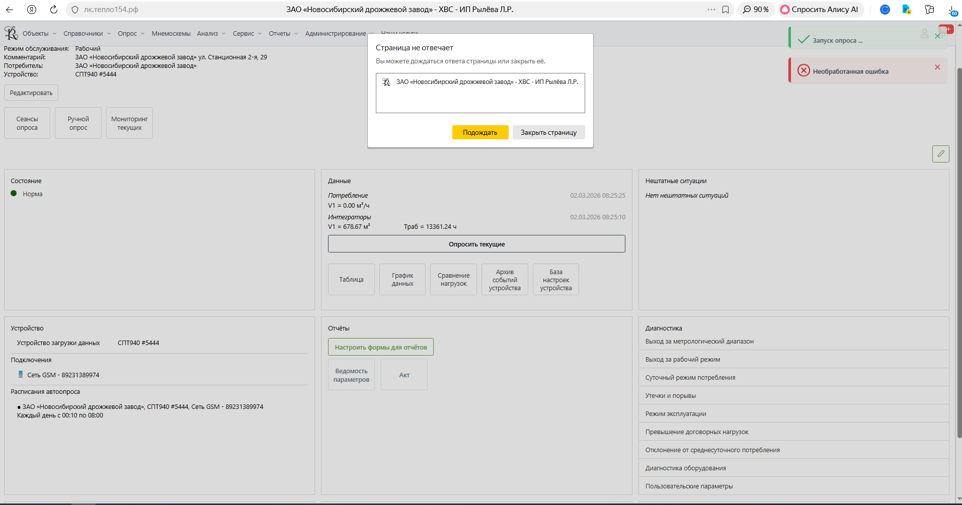Screen dimensions: 962x505
Task: Open the Yandex home button
Action: tap(32, 10)
